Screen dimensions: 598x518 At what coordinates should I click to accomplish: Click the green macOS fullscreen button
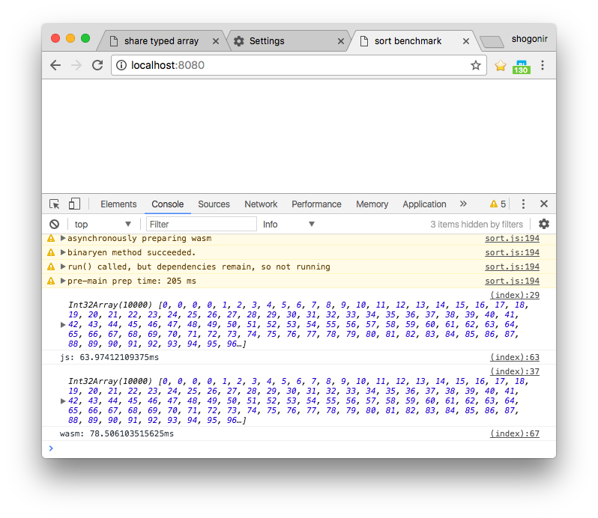(85, 38)
